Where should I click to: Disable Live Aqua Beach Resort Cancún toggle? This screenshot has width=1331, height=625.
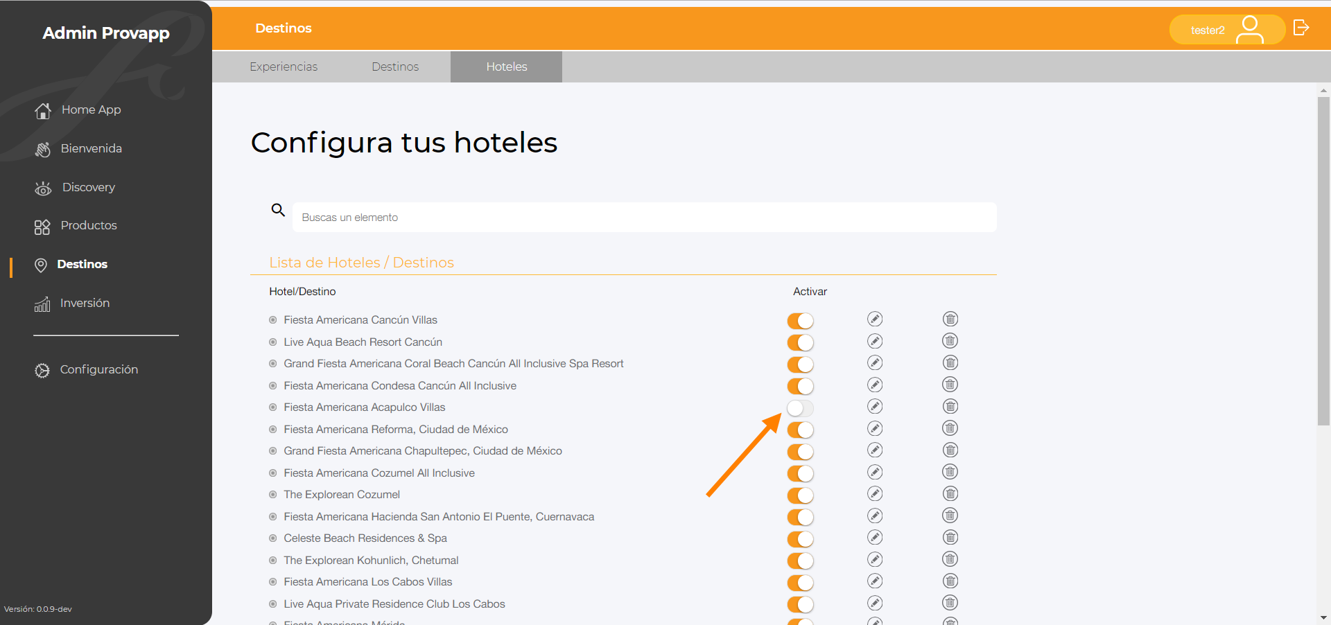click(x=800, y=342)
